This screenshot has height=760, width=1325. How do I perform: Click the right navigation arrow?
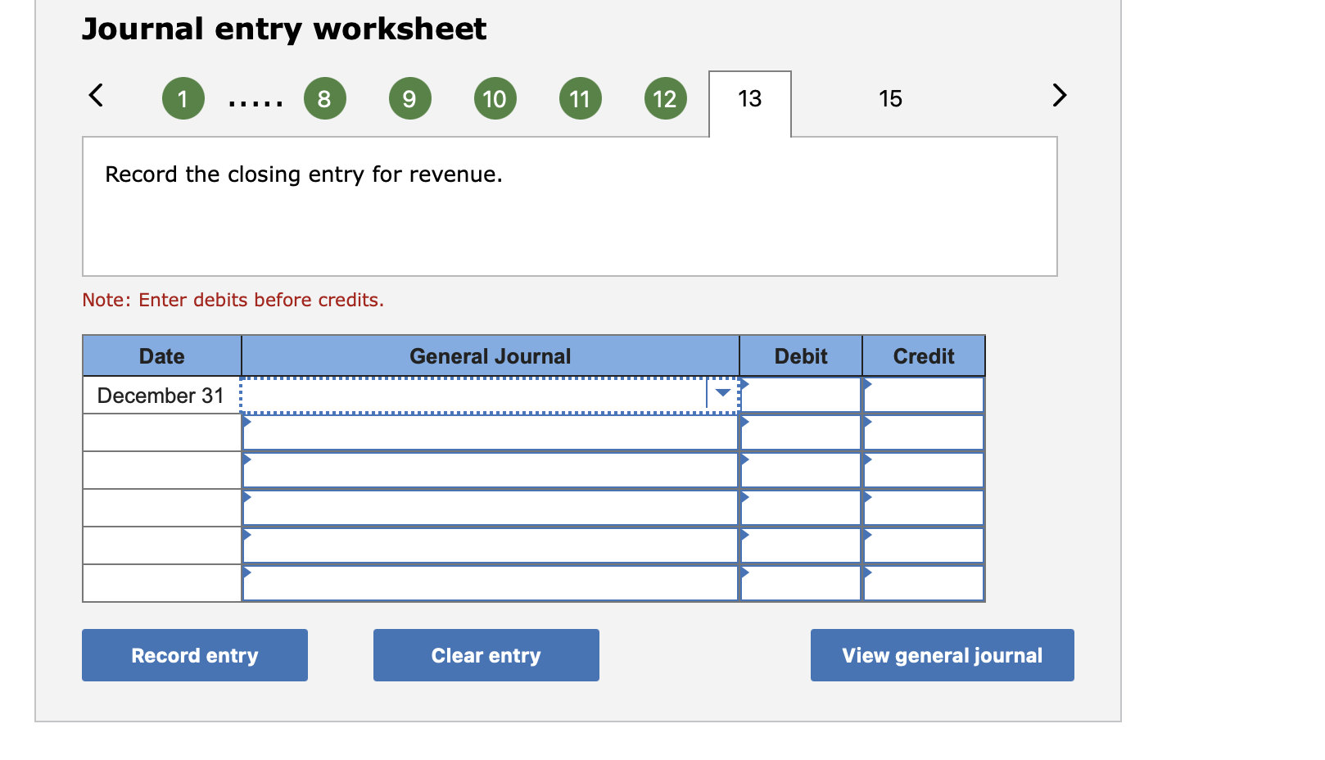tap(1059, 96)
